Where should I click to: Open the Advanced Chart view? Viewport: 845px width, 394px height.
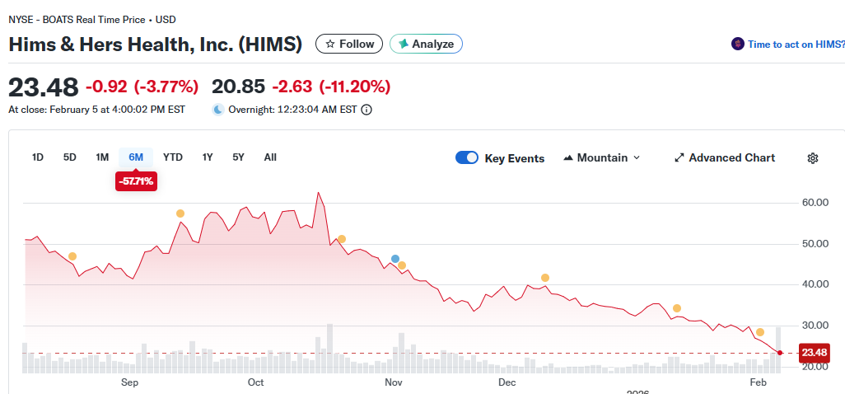click(x=724, y=158)
